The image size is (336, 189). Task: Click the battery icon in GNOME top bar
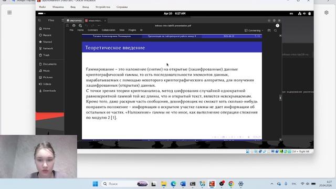[x=309, y=14]
